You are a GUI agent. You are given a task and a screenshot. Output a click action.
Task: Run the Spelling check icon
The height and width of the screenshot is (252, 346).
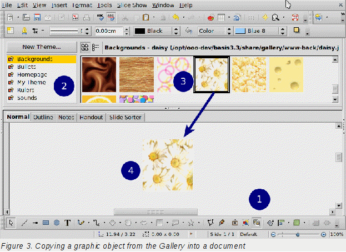pyautogui.click(x=100, y=17)
